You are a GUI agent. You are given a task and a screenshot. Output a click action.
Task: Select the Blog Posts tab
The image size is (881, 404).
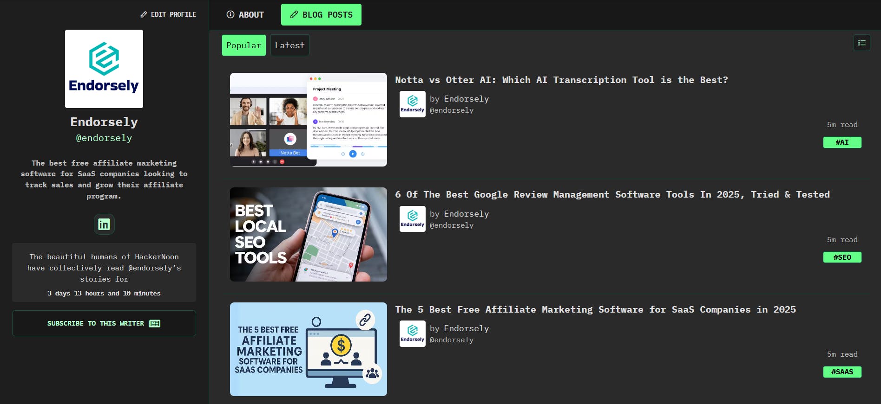point(321,15)
